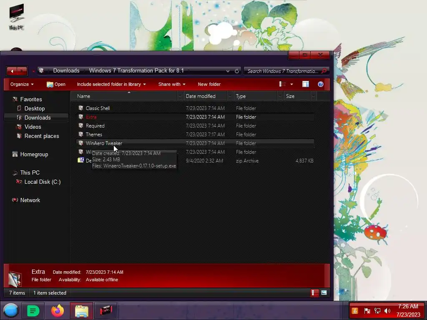Switch to large thumbnails view in status bar
The image size is (427, 320).
[x=324, y=293]
